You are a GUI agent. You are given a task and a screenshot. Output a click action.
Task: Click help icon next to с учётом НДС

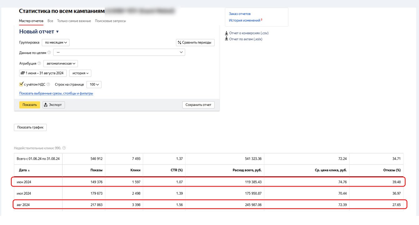point(48,84)
